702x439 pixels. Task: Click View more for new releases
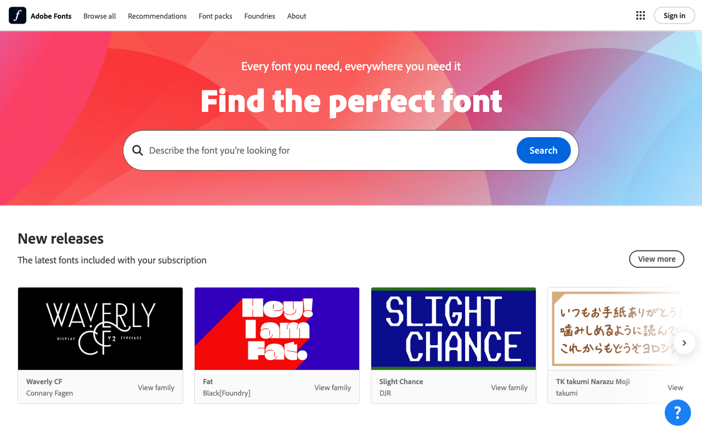click(x=656, y=259)
